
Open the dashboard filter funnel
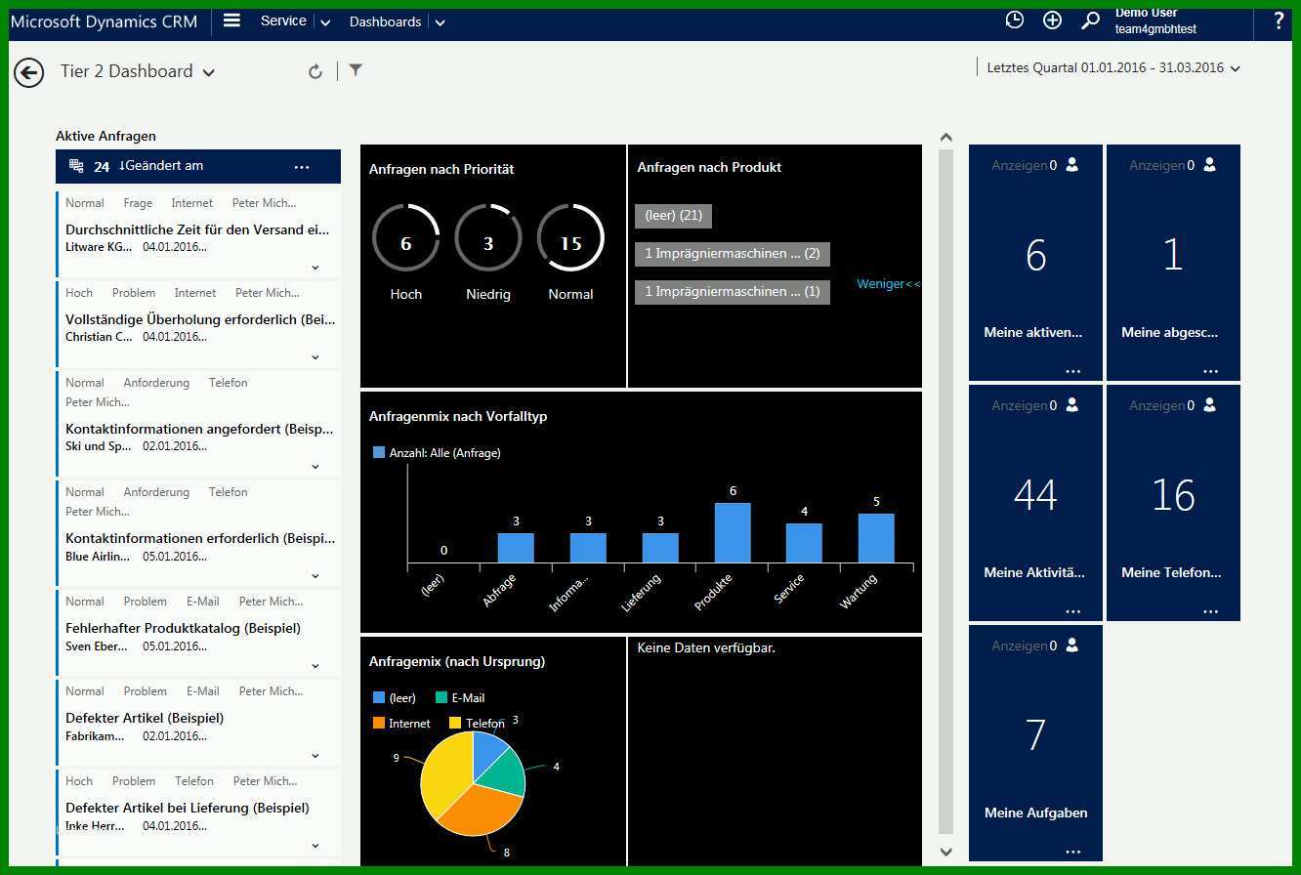pyautogui.click(x=356, y=70)
